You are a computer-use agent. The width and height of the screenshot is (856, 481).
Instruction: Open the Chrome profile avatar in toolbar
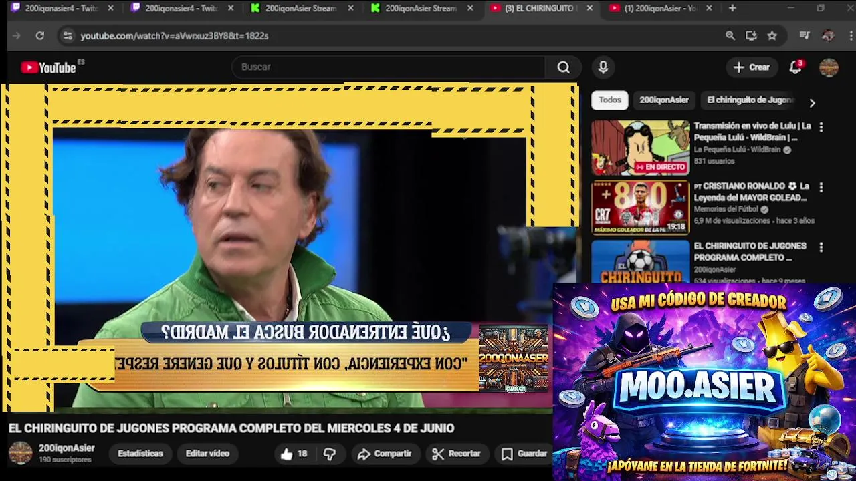[828, 36]
